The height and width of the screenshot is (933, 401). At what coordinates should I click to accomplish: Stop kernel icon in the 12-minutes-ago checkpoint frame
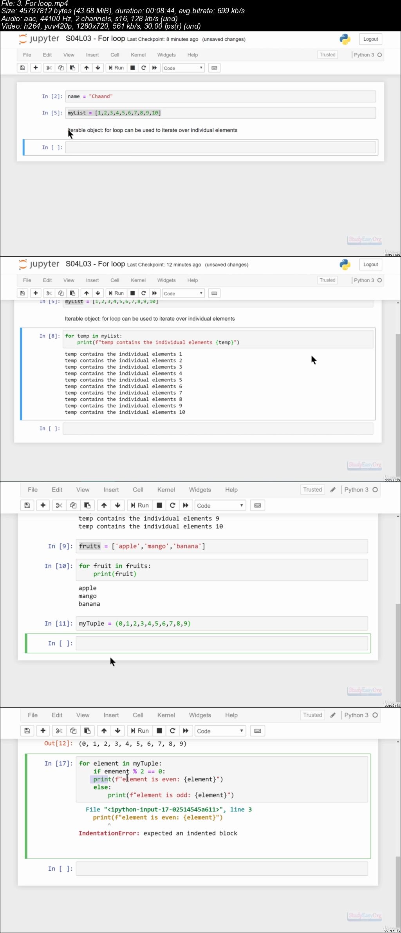pos(133,293)
